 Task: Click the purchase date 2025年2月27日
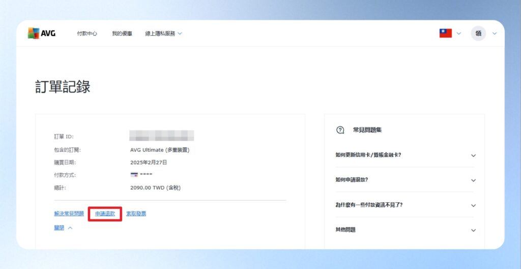(x=149, y=163)
